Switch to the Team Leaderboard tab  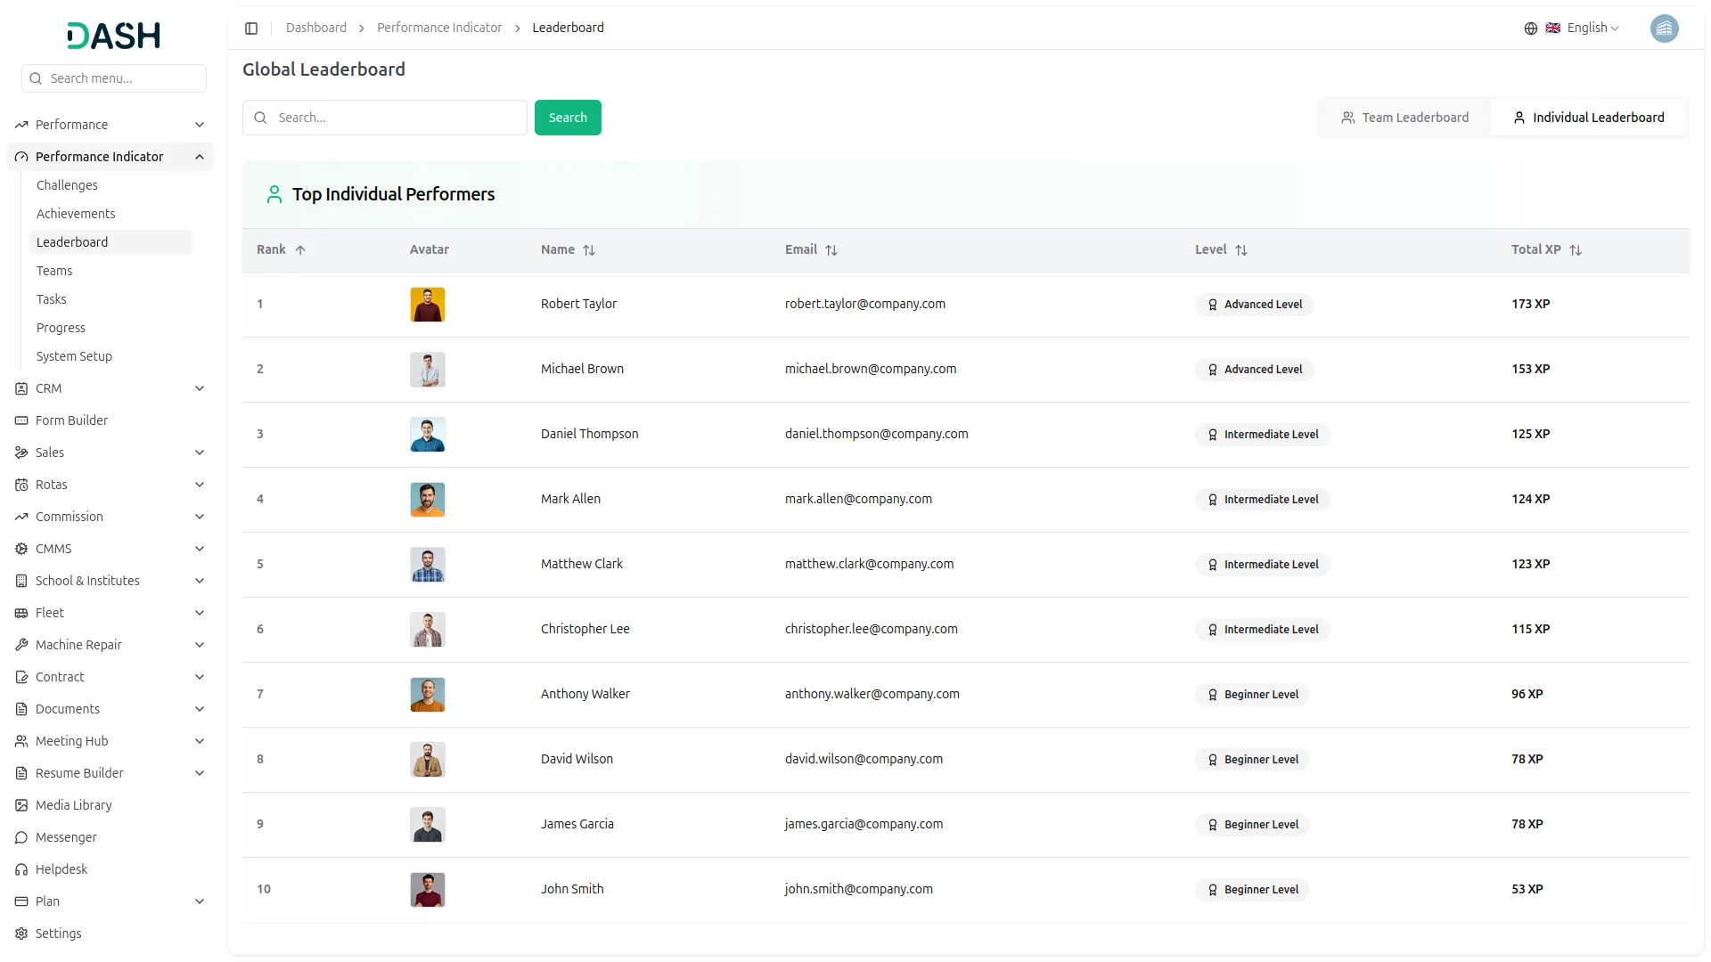pyautogui.click(x=1404, y=118)
